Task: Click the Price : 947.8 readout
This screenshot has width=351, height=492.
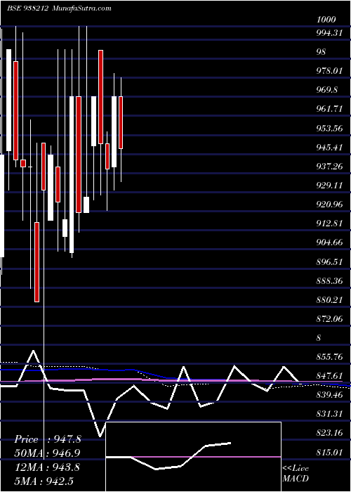Action: [48, 439]
